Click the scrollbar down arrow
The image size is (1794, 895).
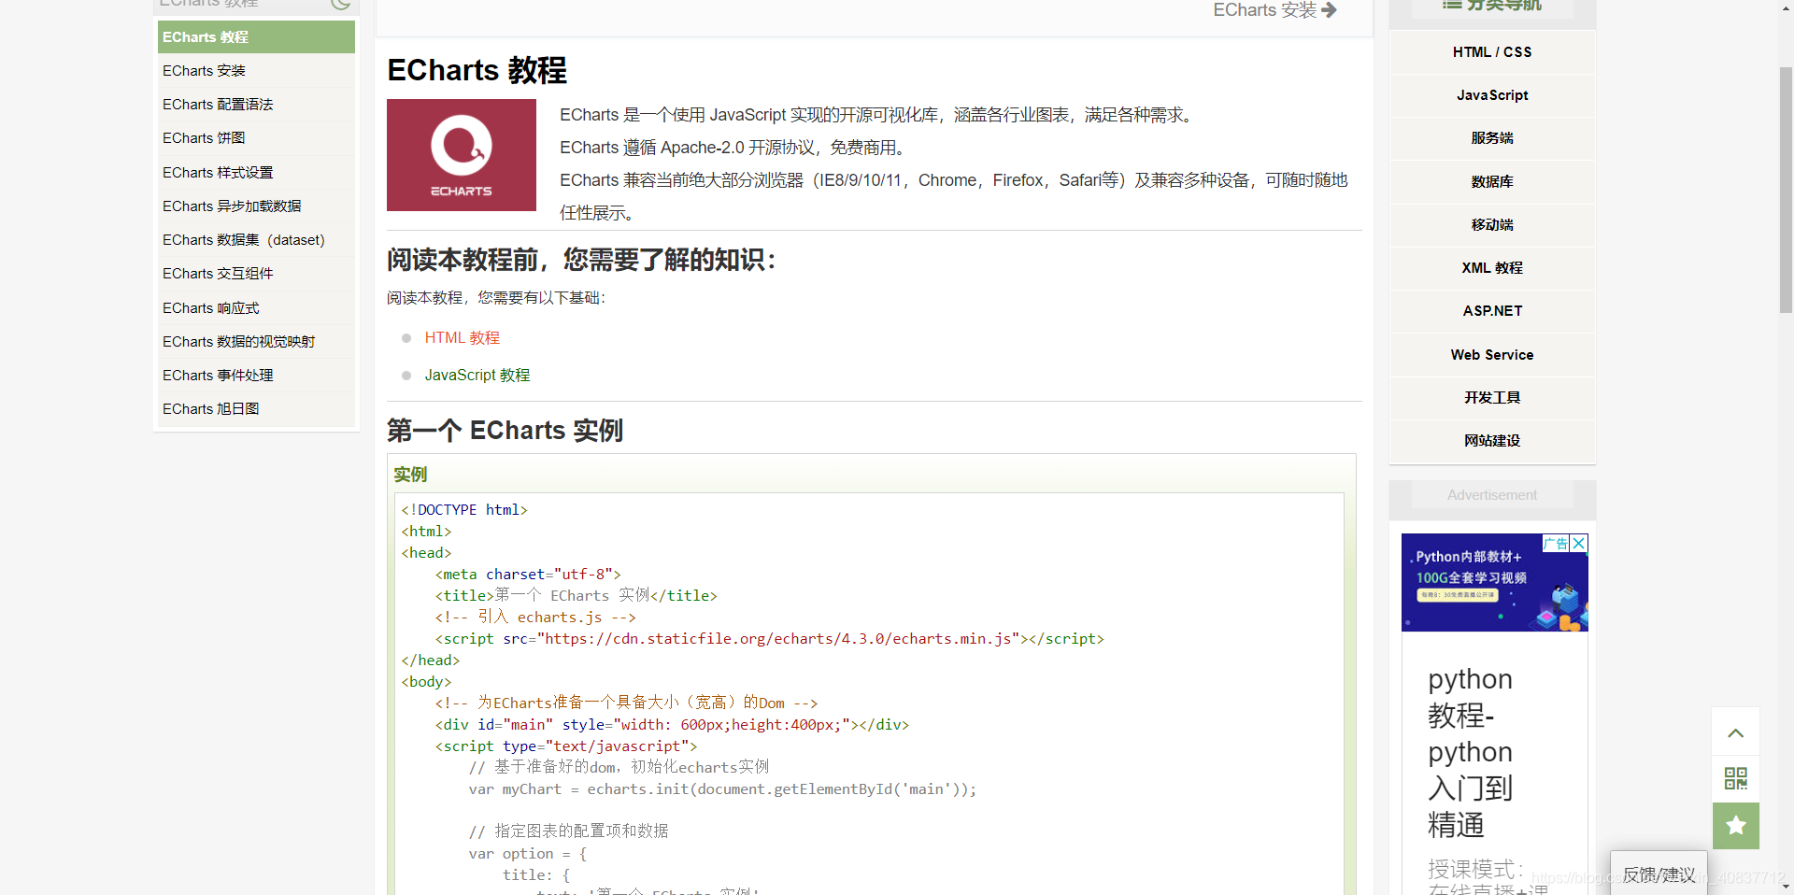click(1786, 887)
